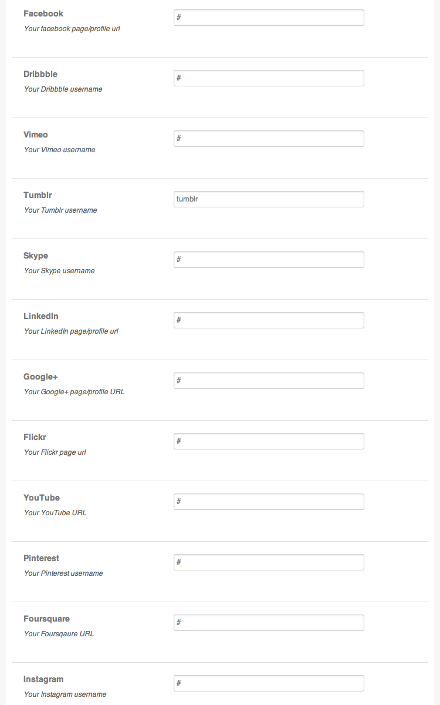440x705 pixels.
Task: Click the Pinterest username input field
Action: [269, 562]
